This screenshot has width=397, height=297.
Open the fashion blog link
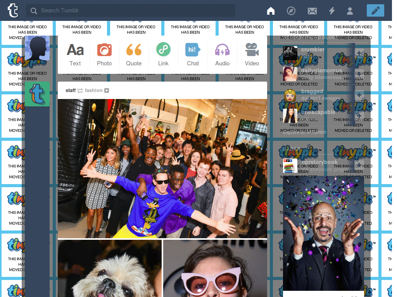click(94, 90)
